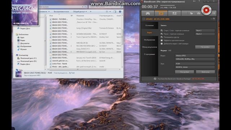
Task: Open the Изображения tab in Bandicam
Action: pos(149,40)
